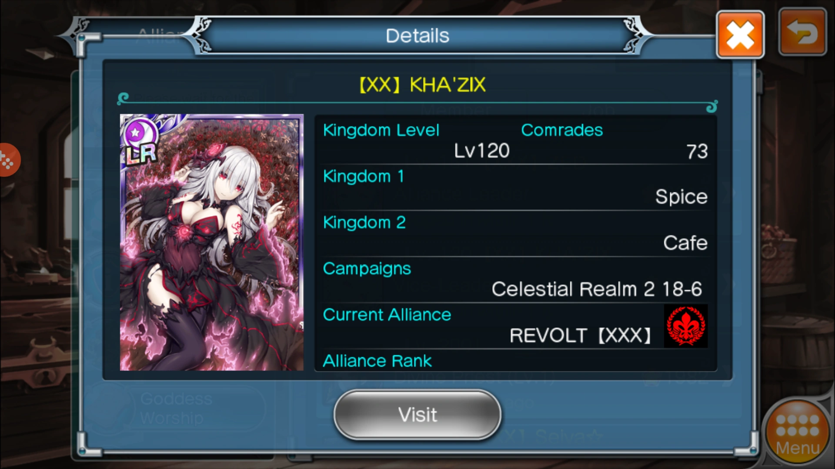Viewport: 835px width, 469px height.
Task: Select the Alliance Rank row label
Action: click(377, 361)
